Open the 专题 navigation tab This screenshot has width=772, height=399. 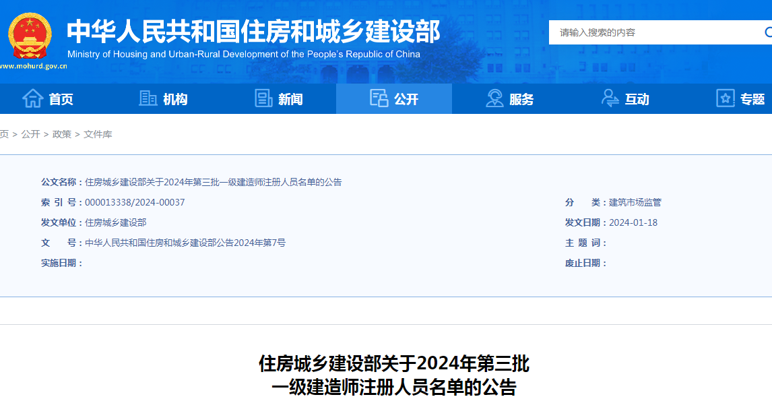click(740, 99)
